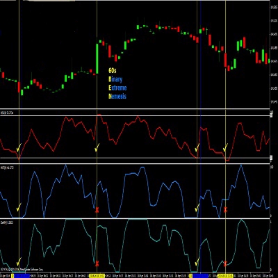The image size is (278, 278).
Task: Click the last red X in the MFI panel
Action: tap(226, 210)
